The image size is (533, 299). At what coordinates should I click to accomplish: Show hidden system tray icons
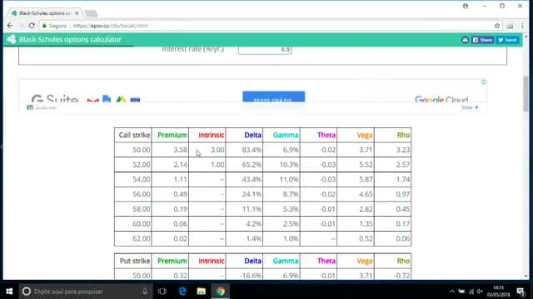[x=451, y=292]
